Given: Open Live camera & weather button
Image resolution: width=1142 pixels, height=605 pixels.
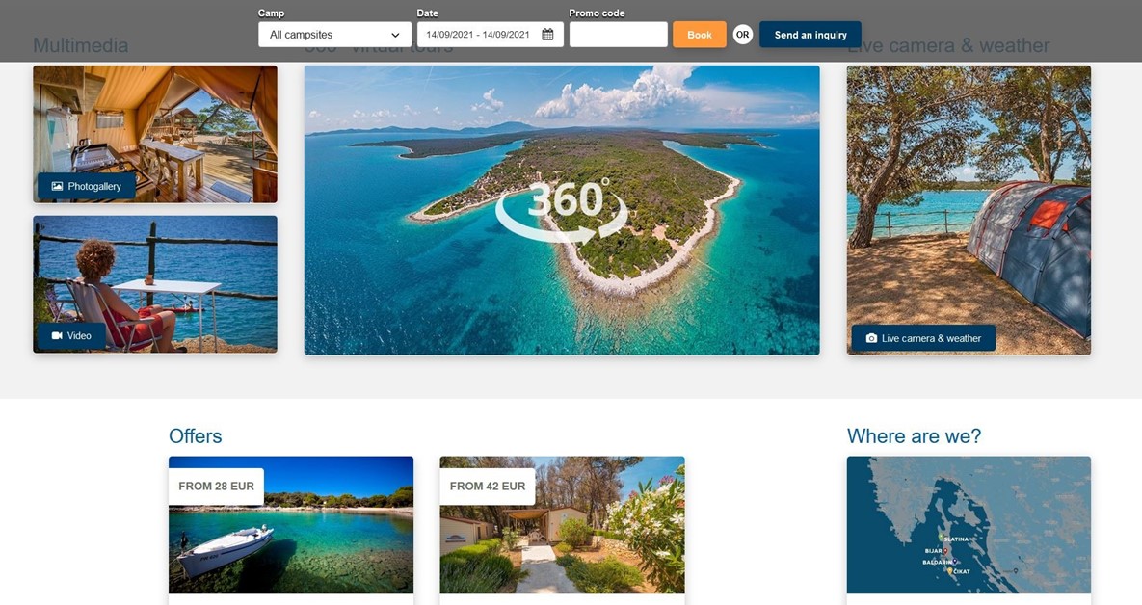Looking at the screenshot, I should click(x=923, y=338).
